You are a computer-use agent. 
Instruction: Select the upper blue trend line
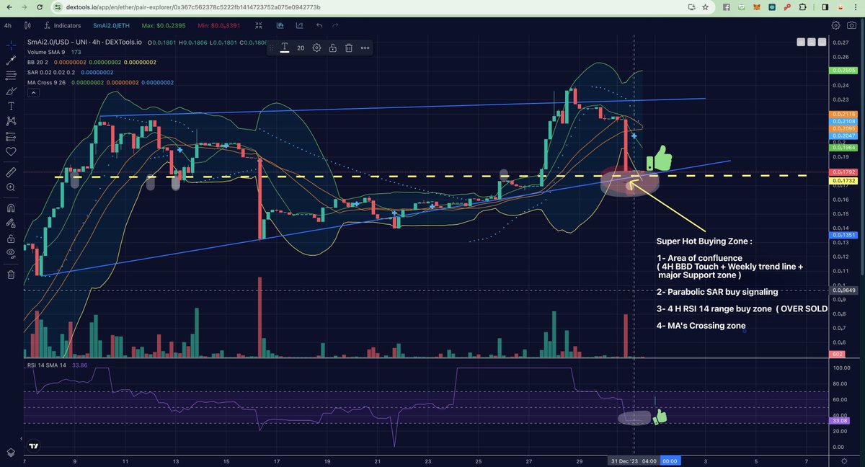tap(402, 107)
